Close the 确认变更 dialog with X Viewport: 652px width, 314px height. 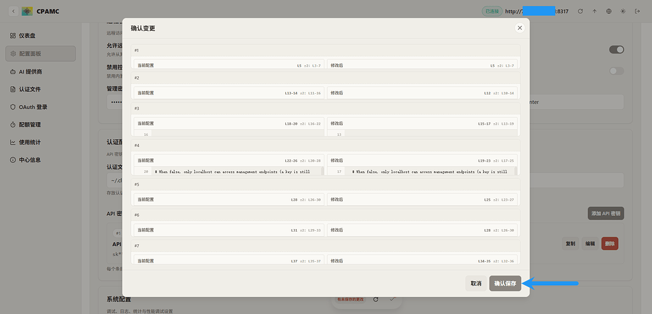point(519,28)
